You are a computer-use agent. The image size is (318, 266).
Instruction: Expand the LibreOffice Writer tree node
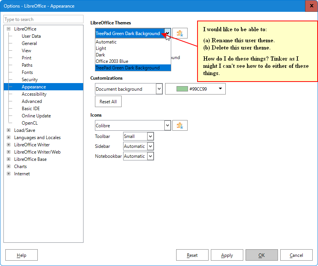pyautogui.click(x=8, y=145)
